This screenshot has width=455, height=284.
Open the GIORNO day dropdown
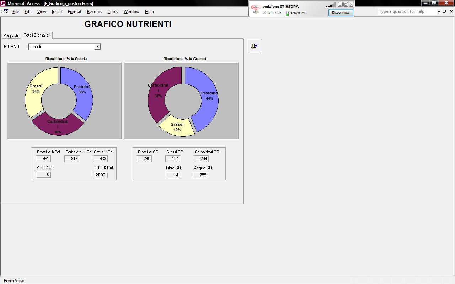tap(97, 47)
